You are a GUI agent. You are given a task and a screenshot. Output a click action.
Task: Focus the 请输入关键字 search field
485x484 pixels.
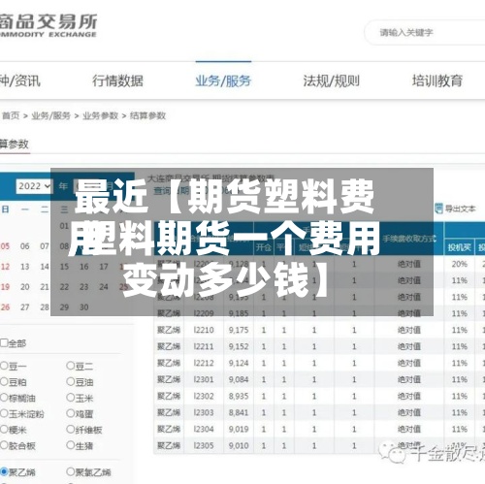click(424, 32)
